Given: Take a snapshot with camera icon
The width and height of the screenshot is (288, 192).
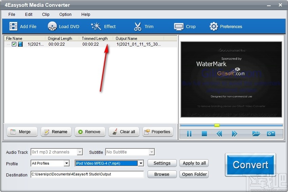Looking at the screenshot, I should (x=271, y=134).
